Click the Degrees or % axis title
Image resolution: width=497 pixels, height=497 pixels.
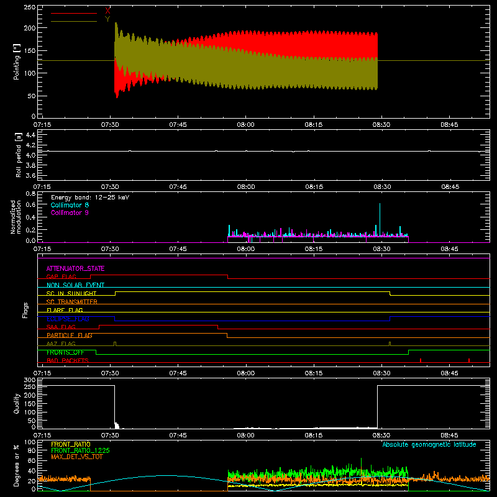coord(17,465)
